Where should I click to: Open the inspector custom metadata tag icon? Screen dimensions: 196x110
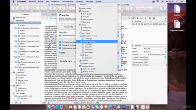click(146, 18)
